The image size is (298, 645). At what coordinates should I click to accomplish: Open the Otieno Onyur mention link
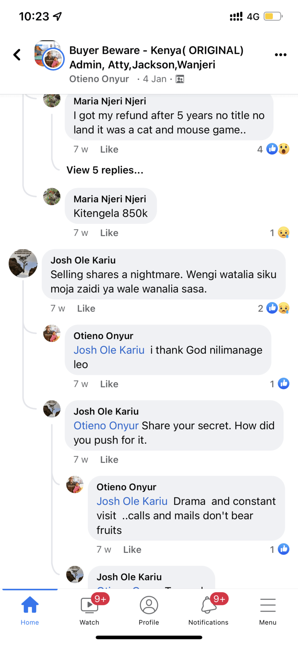click(106, 426)
